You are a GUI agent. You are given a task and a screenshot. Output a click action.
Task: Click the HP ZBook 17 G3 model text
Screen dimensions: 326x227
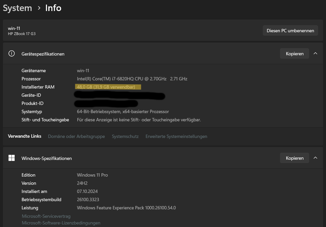click(x=22, y=34)
